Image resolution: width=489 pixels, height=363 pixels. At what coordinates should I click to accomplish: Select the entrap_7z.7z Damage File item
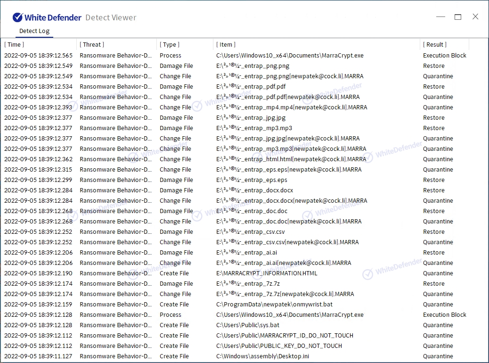(x=248, y=283)
